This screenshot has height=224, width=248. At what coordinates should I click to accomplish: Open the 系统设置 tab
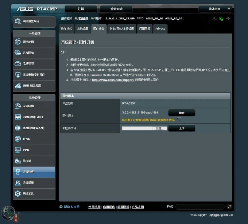(x=82, y=29)
